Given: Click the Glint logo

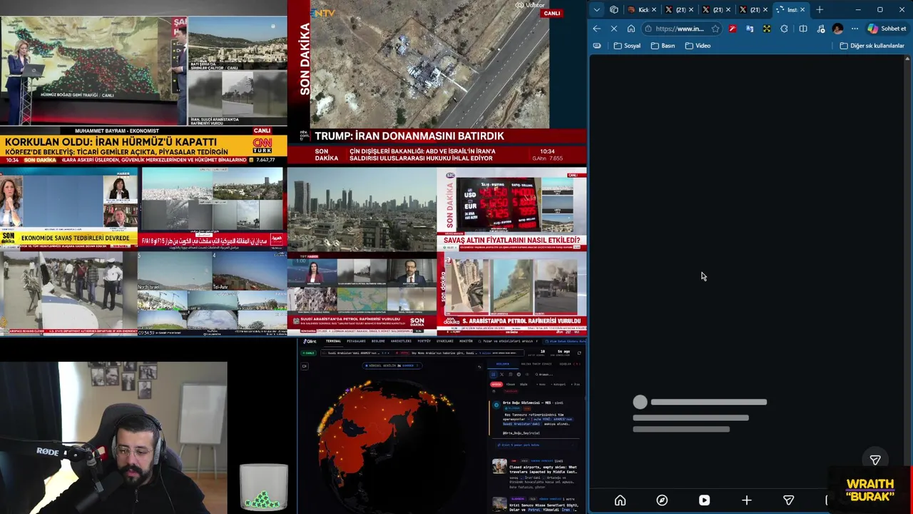Looking at the screenshot, I should (x=310, y=341).
